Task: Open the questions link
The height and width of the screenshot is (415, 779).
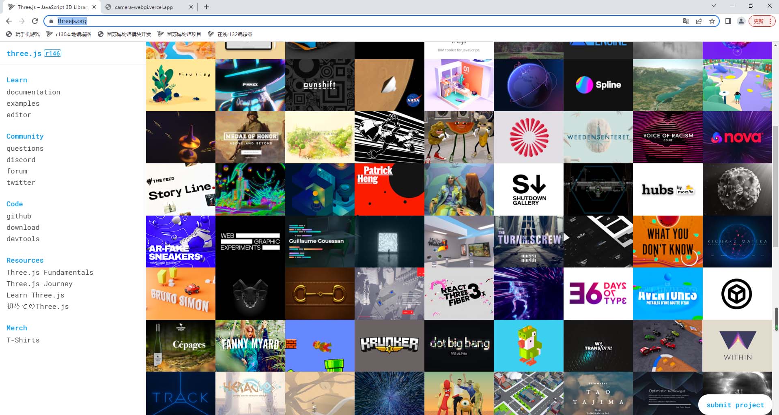Action: click(x=25, y=148)
